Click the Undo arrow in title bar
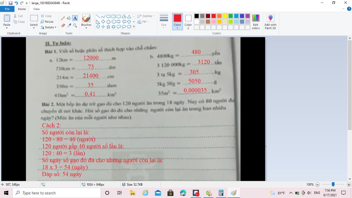Screen dimensions: 352x198 tap(16, 3)
